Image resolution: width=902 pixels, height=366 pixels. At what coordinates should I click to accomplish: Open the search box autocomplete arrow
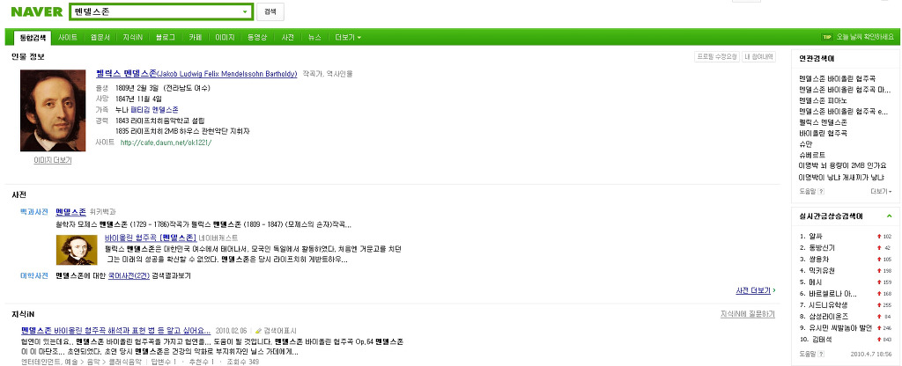coord(245,11)
